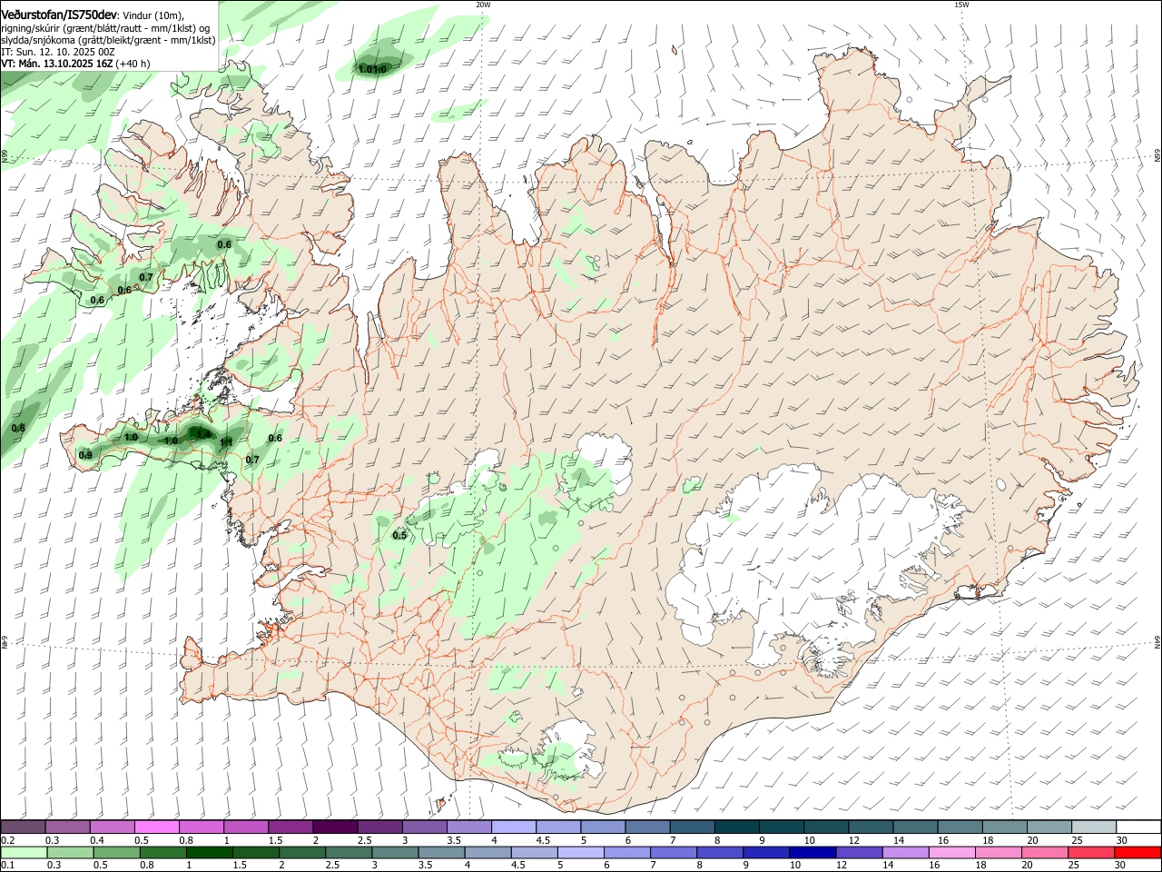Click the darkest green bottom-row swatch between 1 and 1.5
This screenshot has height=872, width=1162.
click(x=212, y=852)
